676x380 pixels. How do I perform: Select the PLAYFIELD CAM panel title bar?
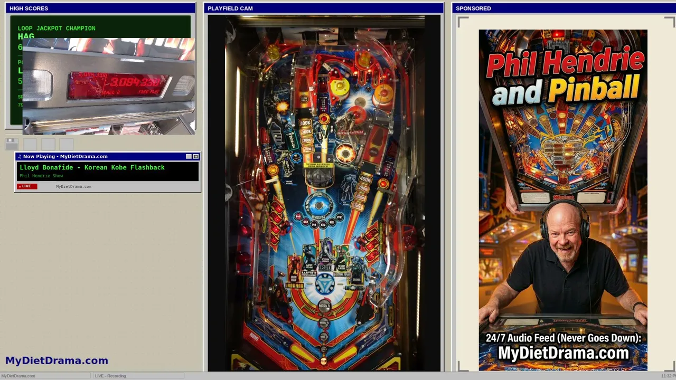click(x=324, y=8)
